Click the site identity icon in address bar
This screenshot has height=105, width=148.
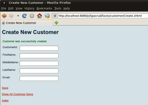[x=55, y=16]
